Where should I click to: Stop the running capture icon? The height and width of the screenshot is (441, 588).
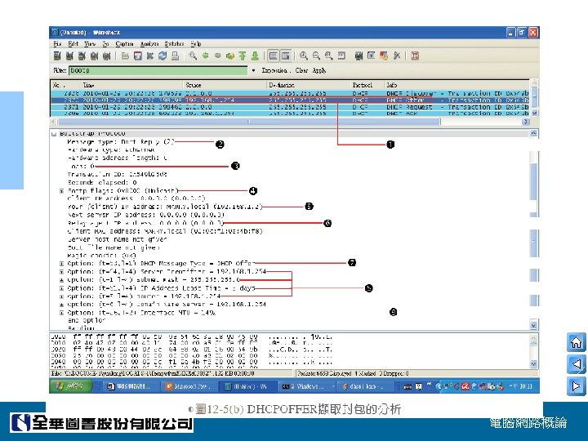click(x=94, y=56)
